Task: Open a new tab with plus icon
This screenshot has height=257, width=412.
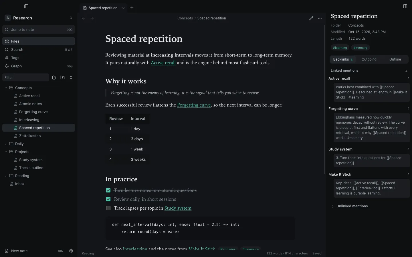Action: [132, 8]
